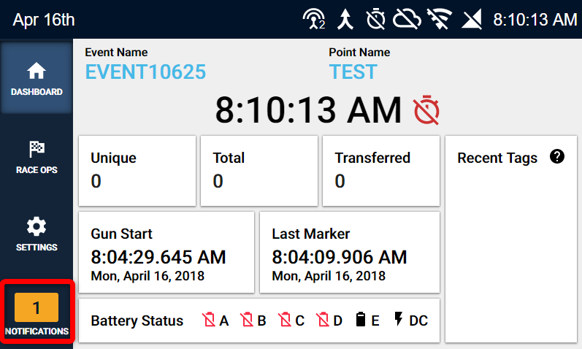Click the EVENT10625 event name

pyautogui.click(x=145, y=72)
